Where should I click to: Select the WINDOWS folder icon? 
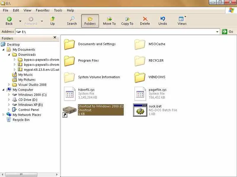pyautogui.click(x=140, y=77)
